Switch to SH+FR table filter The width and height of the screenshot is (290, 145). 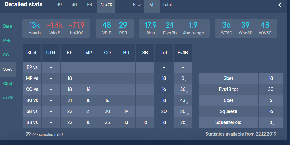(x=106, y=5)
